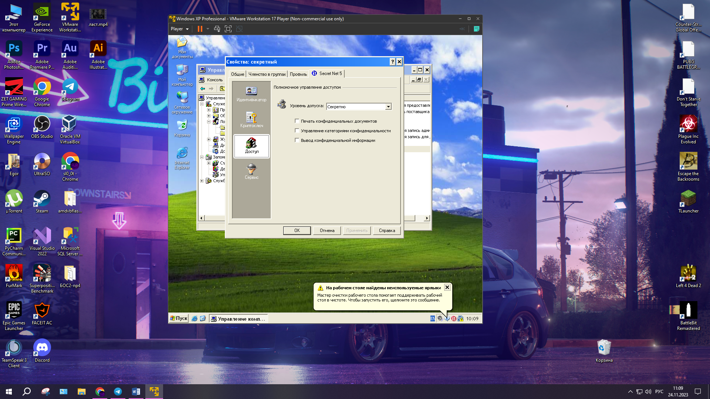Click the up-level icon in console toolbar
Viewport: 710px width, 399px height.
point(222,89)
